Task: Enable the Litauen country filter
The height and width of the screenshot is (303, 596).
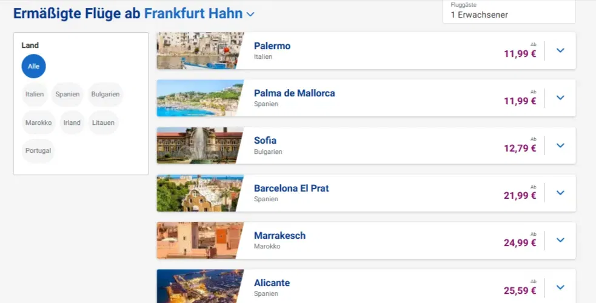Action: point(103,123)
